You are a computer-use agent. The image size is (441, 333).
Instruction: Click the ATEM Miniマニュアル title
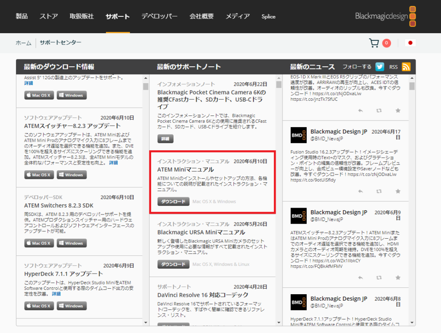186,170
